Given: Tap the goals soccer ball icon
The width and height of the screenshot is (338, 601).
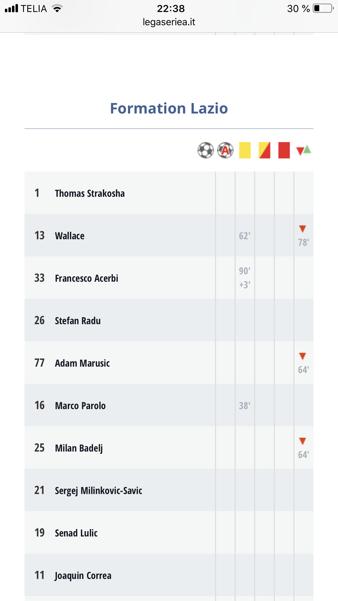Looking at the screenshot, I should click(x=205, y=150).
